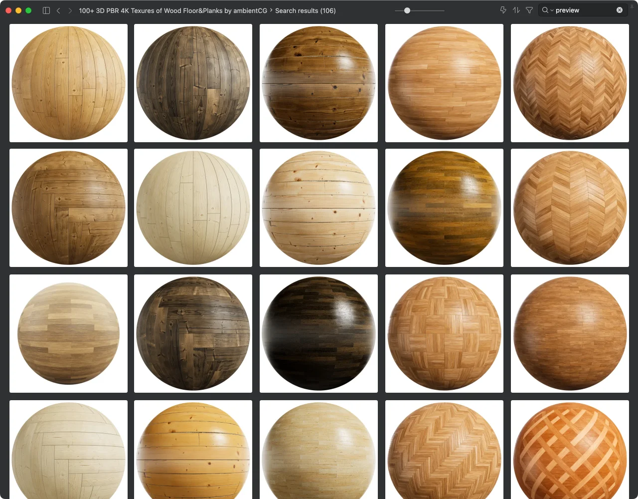Select the brown knotty horizontal planks sphere
This screenshot has height=499, width=638.
(x=319, y=83)
